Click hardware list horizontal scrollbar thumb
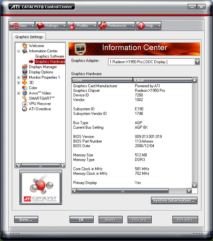The width and height of the screenshot is (213, 241). (123, 191)
